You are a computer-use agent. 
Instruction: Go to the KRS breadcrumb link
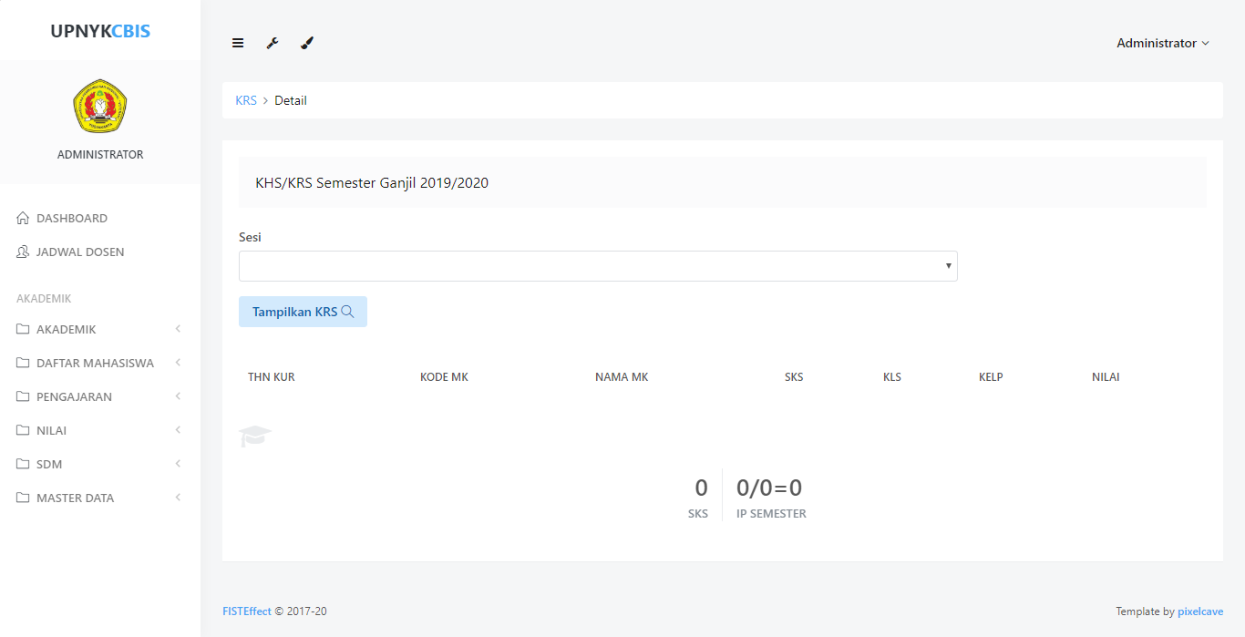[x=246, y=100]
